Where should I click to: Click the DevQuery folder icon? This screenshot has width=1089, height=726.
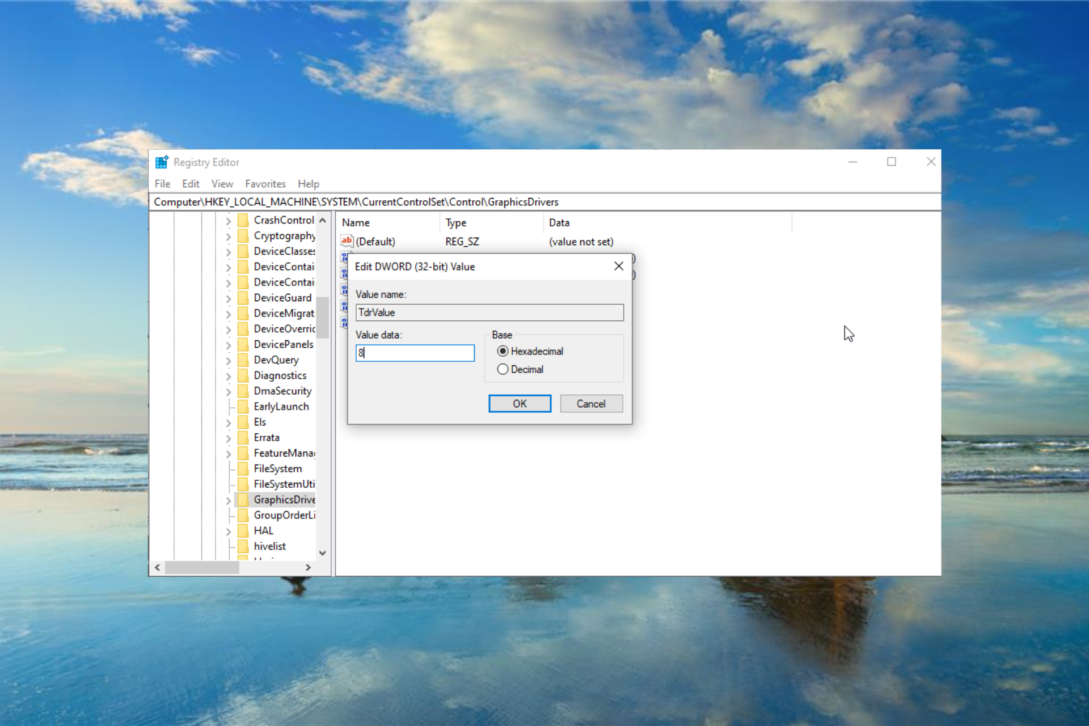click(243, 360)
